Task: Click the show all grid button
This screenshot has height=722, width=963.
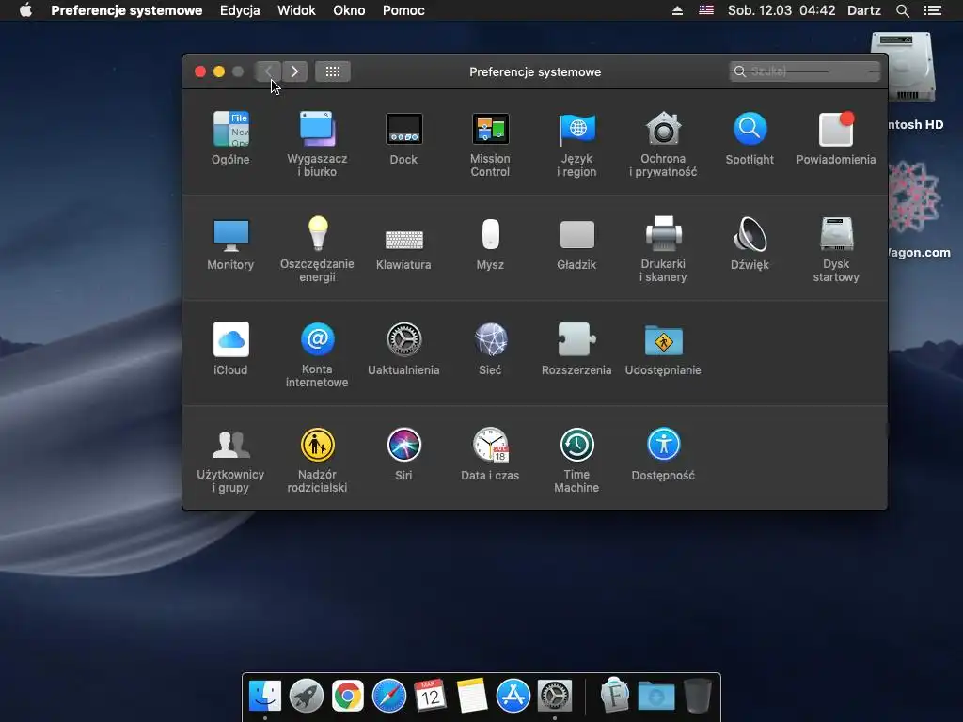Action: pyautogui.click(x=333, y=71)
